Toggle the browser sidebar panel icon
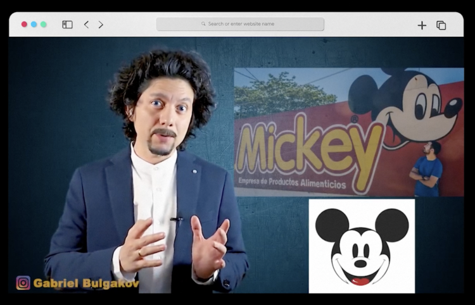This screenshot has width=475, height=305. click(x=67, y=25)
